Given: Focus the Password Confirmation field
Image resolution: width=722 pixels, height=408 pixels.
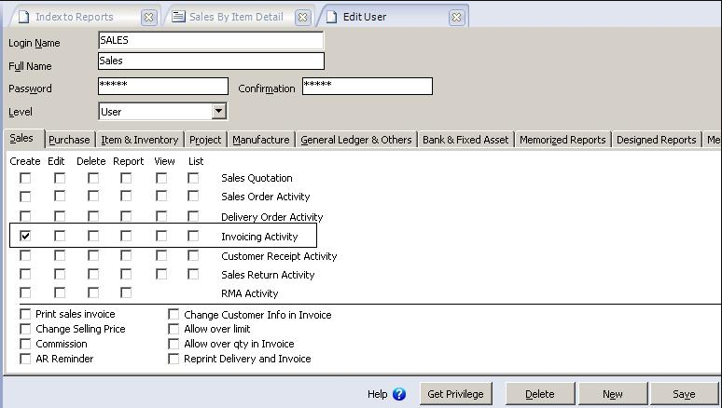Looking at the screenshot, I should coord(367,86).
